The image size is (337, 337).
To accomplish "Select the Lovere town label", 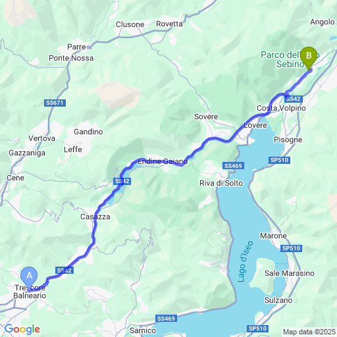I will [255, 125].
